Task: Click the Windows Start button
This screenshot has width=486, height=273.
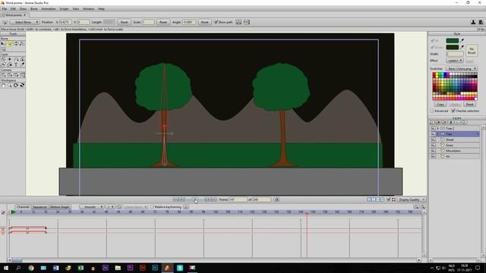Action: click(6, 268)
